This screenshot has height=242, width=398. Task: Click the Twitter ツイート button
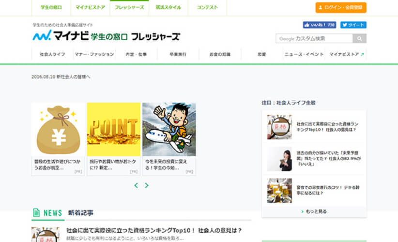pos(353,25)
